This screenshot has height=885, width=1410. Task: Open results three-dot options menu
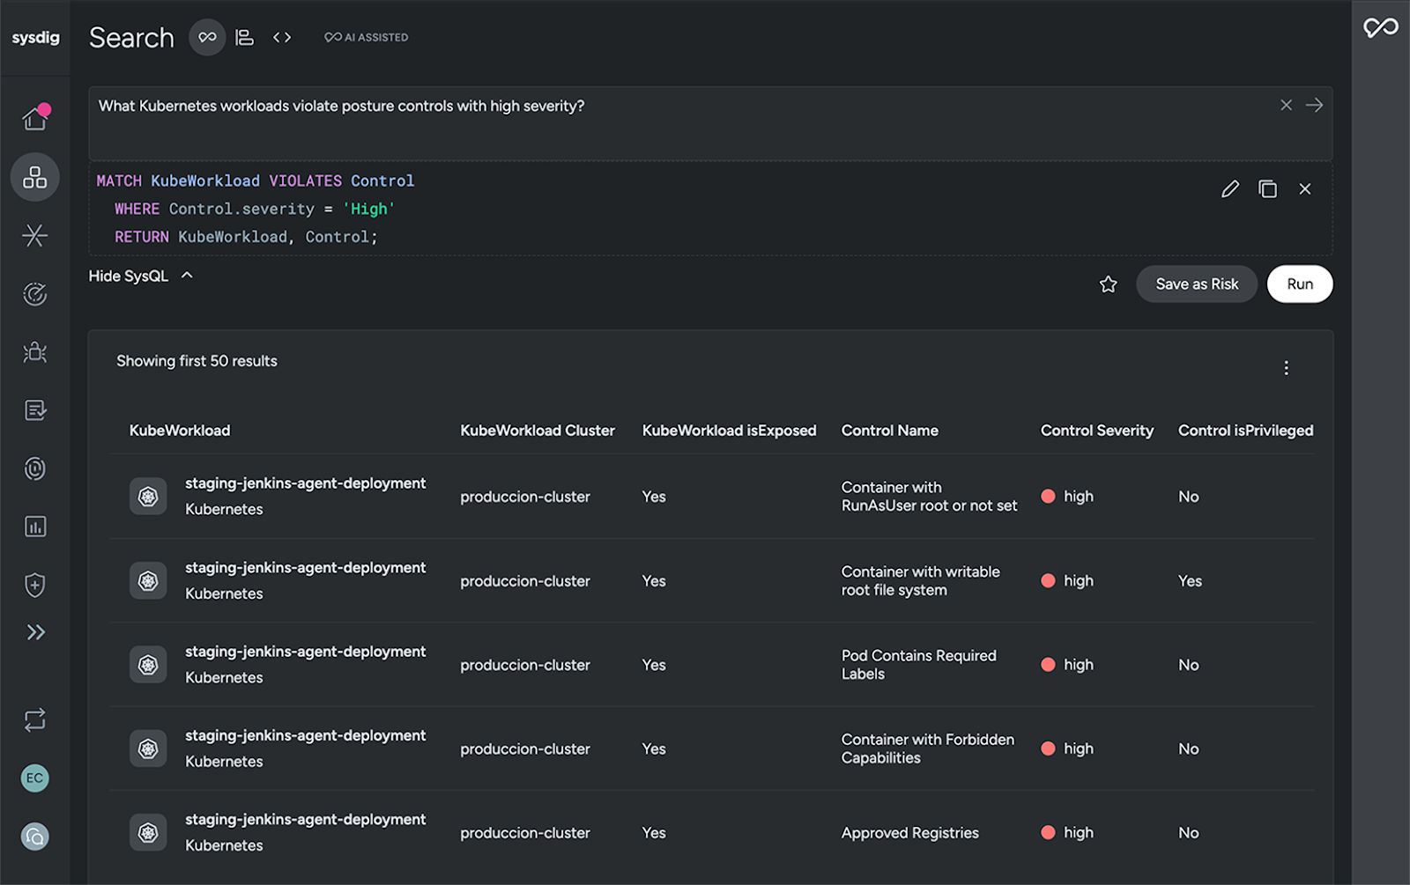click(x=1286, y=368)
